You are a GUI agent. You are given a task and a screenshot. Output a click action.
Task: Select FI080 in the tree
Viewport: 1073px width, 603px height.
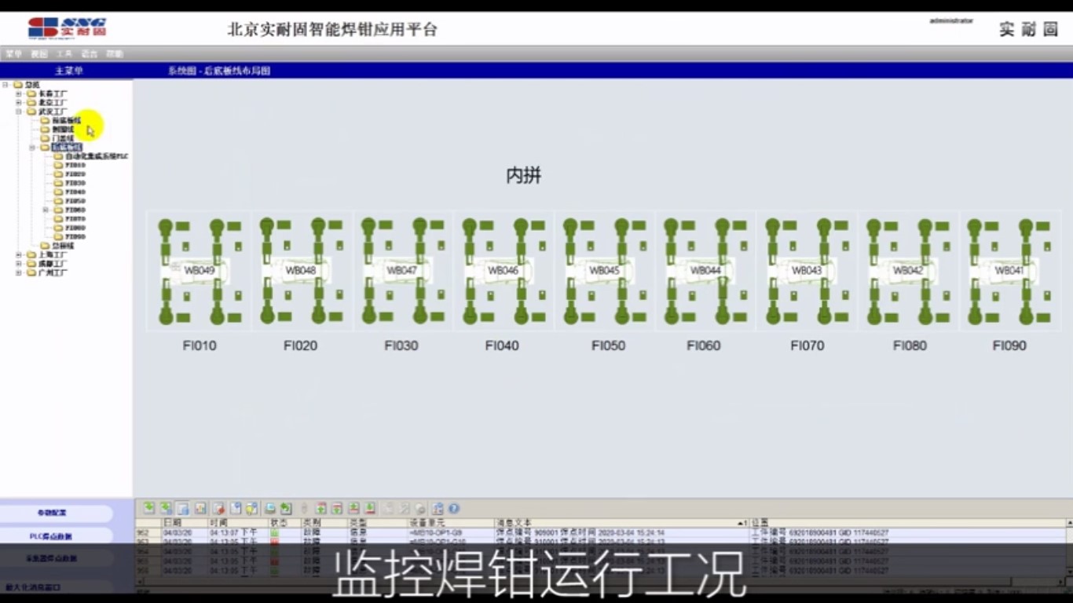click(75, 228)
